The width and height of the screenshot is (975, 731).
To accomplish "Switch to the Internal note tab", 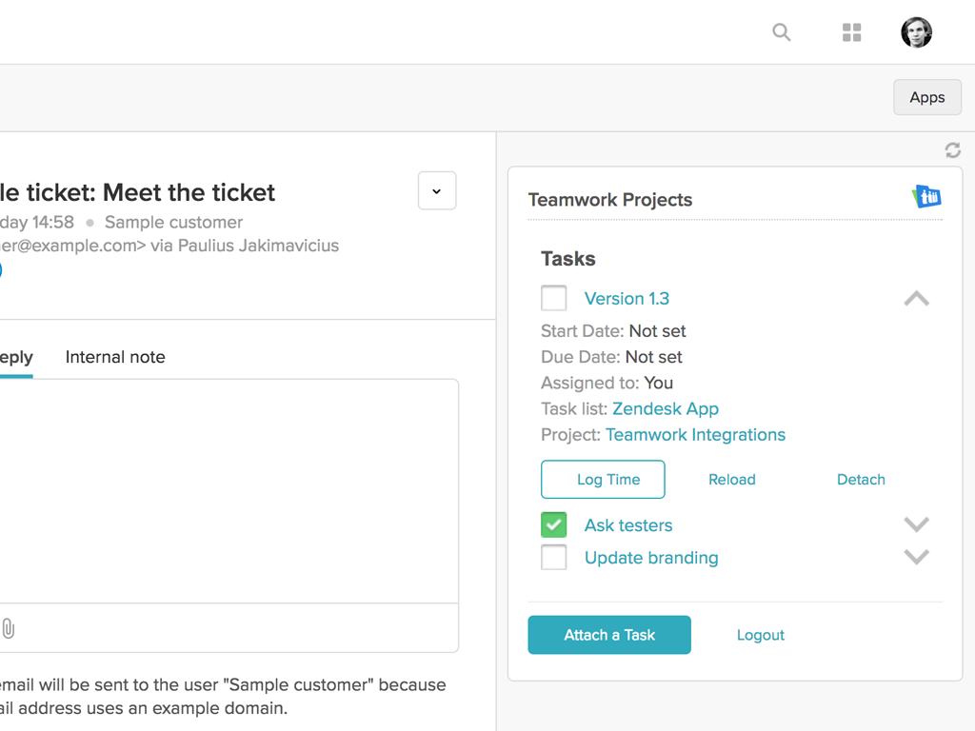I will pos(115,358).
